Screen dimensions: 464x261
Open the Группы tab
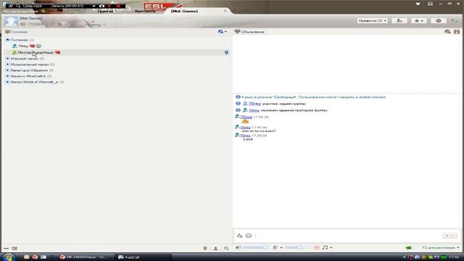(x=105, y=11)
